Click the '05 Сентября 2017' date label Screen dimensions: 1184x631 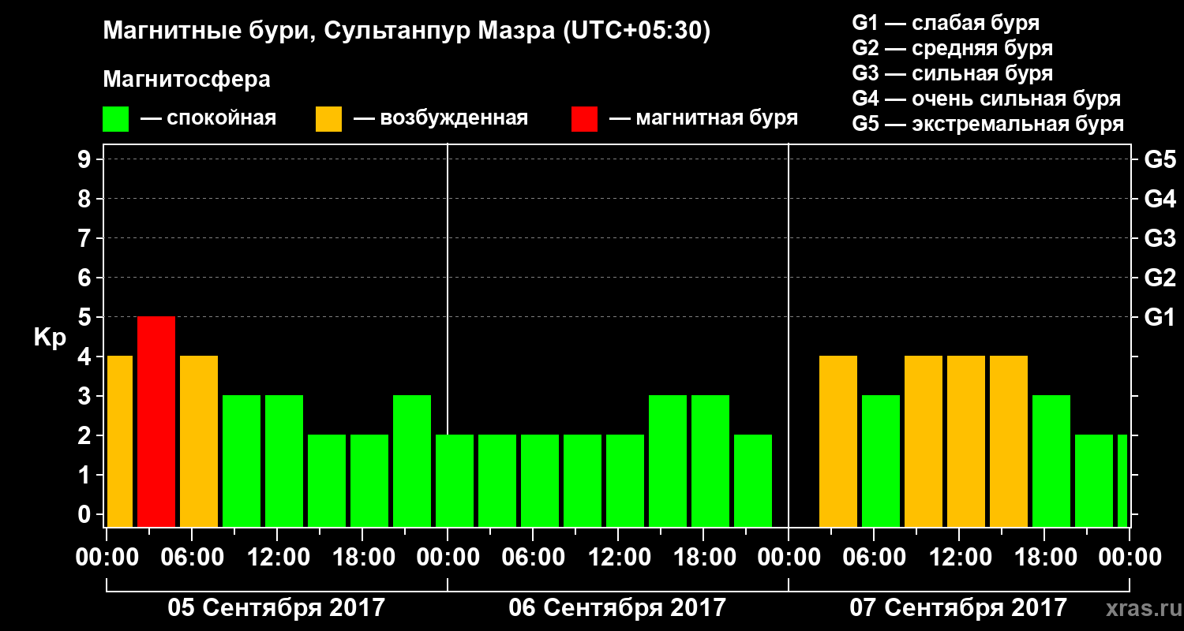pos(276,607)
